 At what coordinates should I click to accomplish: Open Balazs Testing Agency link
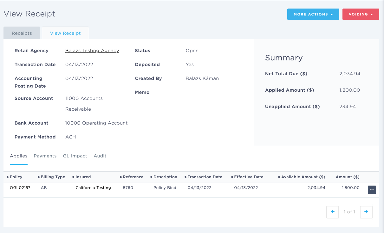tap(92, 51)
